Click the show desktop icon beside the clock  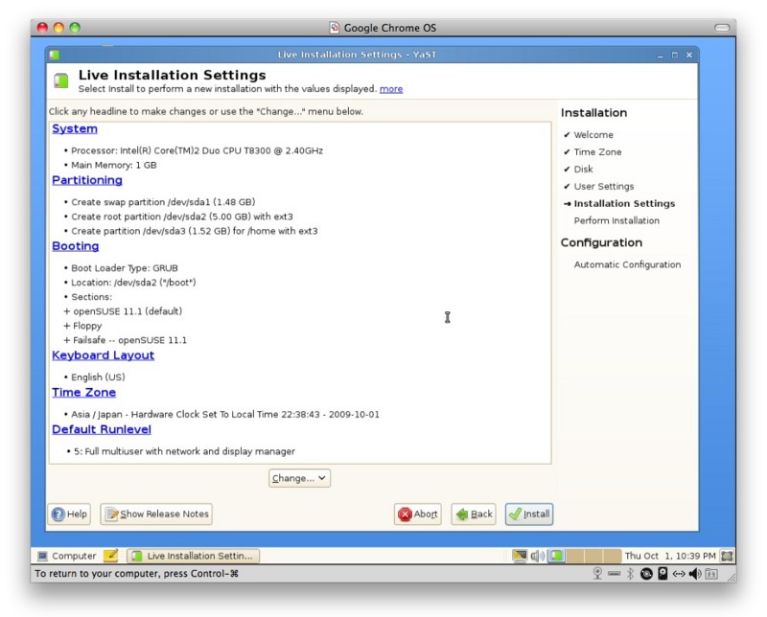(x=727, y=556)
